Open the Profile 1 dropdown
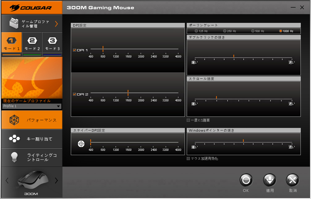This screenshot has width=311, height=199. tap(32, 106)
